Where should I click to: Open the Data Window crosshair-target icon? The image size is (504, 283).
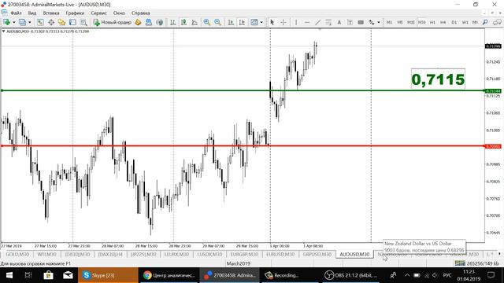[51, 22]
